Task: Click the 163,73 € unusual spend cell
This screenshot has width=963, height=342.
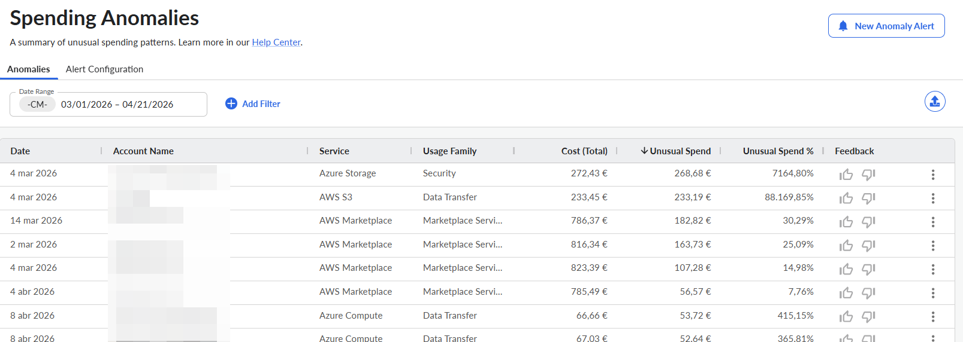Action: click(x=693, y=245)
